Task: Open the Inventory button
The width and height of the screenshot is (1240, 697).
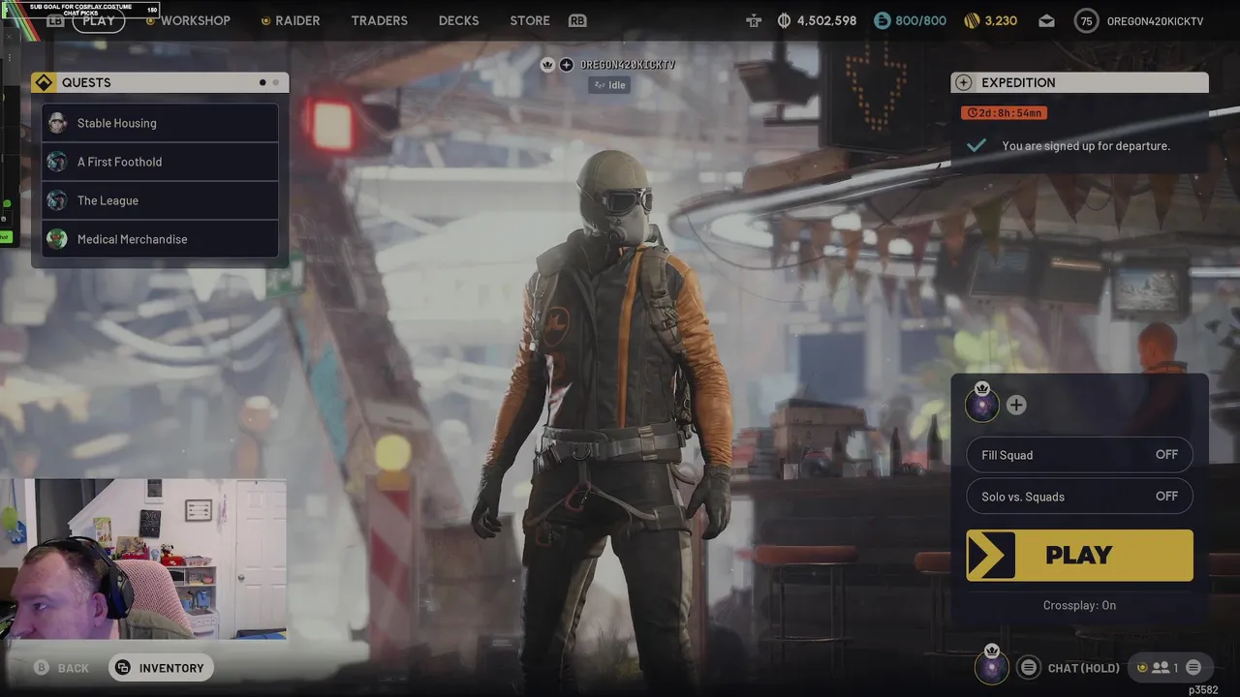Action: point(161,668)
